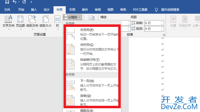Insert 分页符(P) page break
The width and height of the screenshot is (200, 112).
pos(92,34)
